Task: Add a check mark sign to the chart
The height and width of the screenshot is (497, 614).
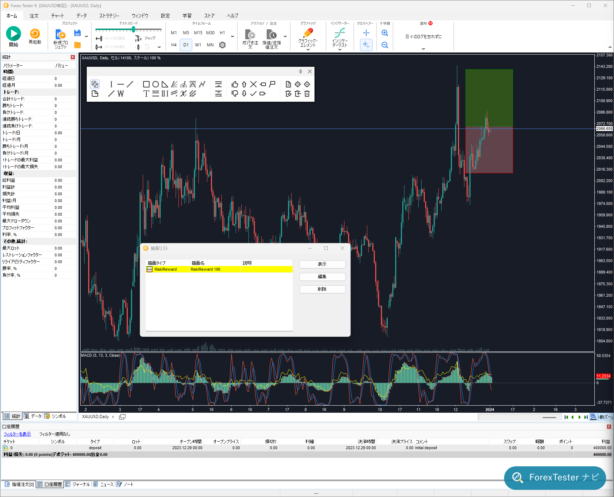Action: coord(253,94)
